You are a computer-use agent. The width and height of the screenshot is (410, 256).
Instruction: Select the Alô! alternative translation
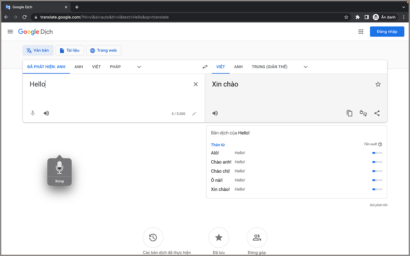215,153
